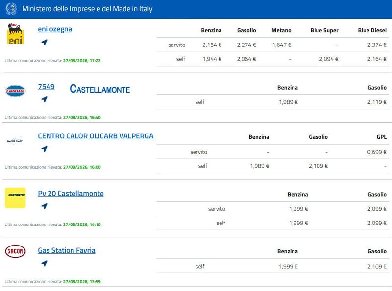Click the Centro Calor logo

tap(15, 141)
